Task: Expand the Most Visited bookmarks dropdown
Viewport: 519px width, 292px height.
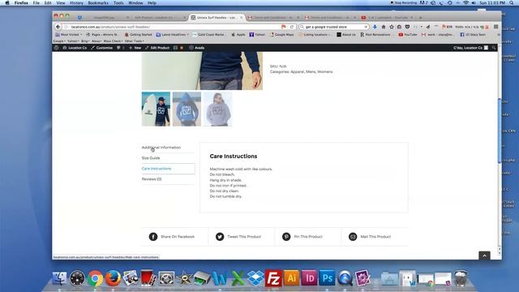Action: (x=69, y=34)
